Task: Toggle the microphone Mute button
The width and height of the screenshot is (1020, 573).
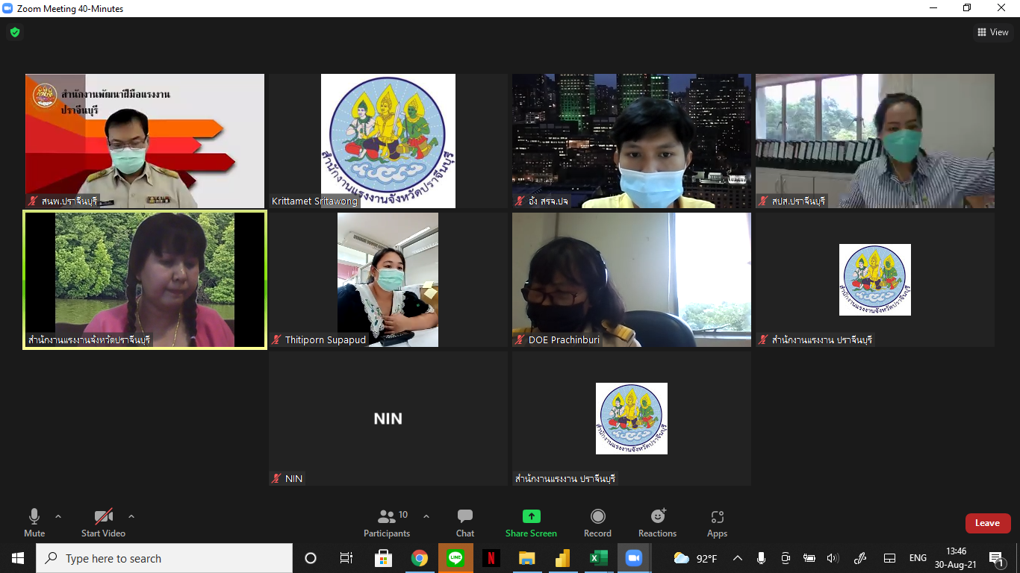Action: (34, 522)
